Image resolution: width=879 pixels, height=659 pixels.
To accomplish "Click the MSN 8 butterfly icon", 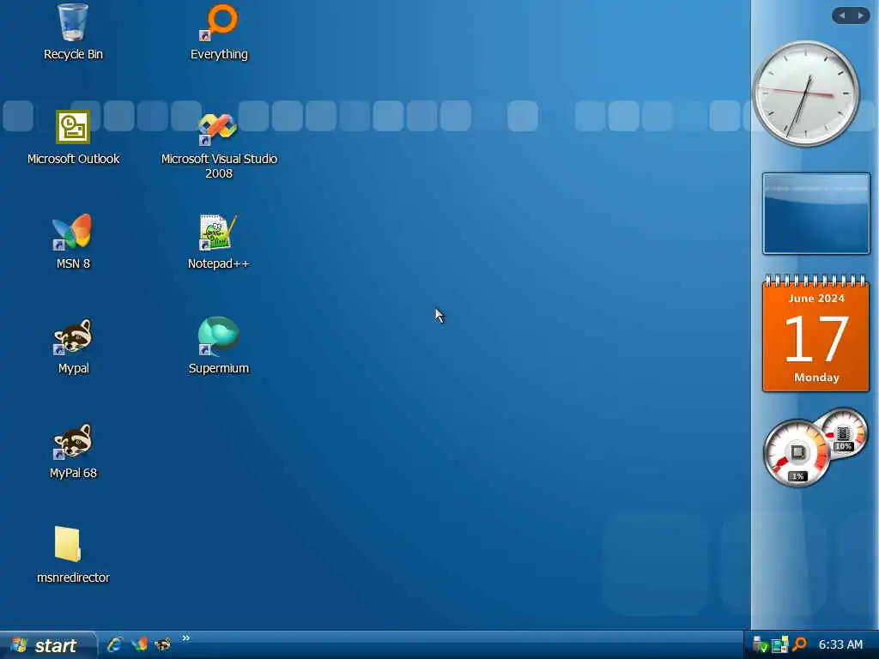I will tap(73, 241).
